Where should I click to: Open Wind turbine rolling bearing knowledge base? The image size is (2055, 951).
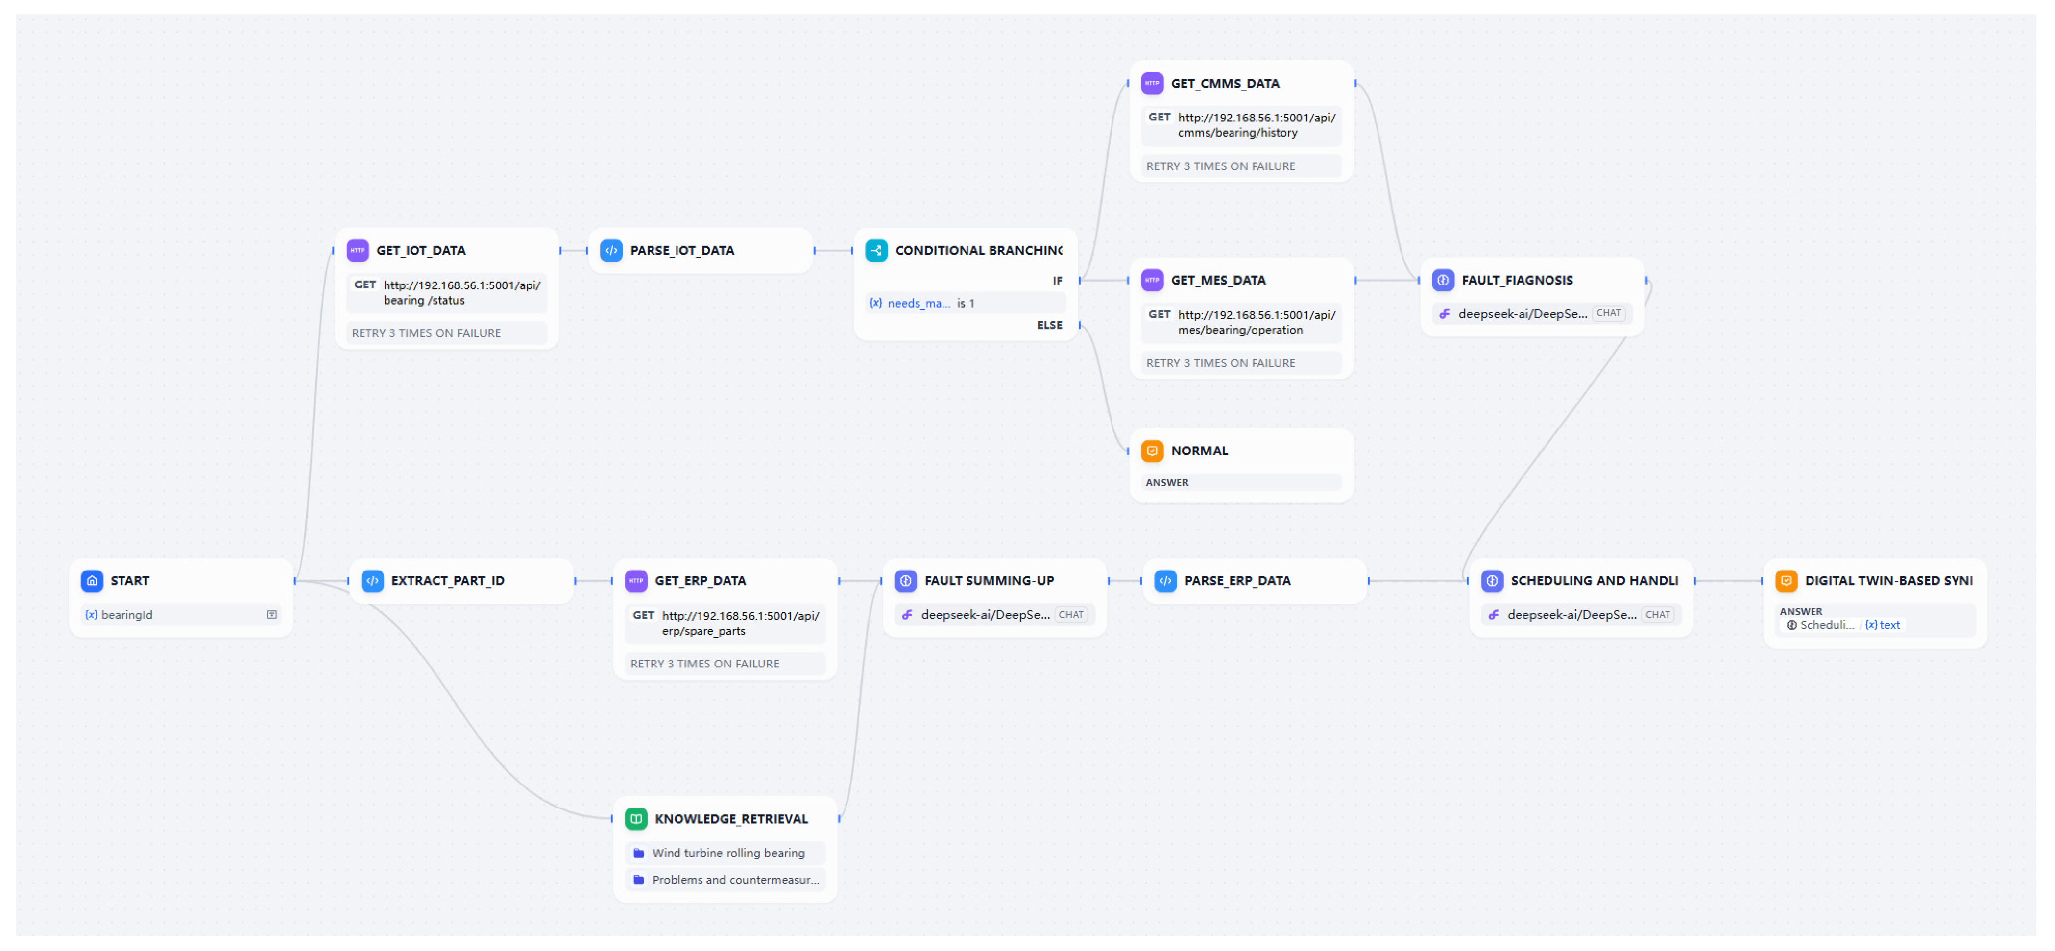click(727, 853)
